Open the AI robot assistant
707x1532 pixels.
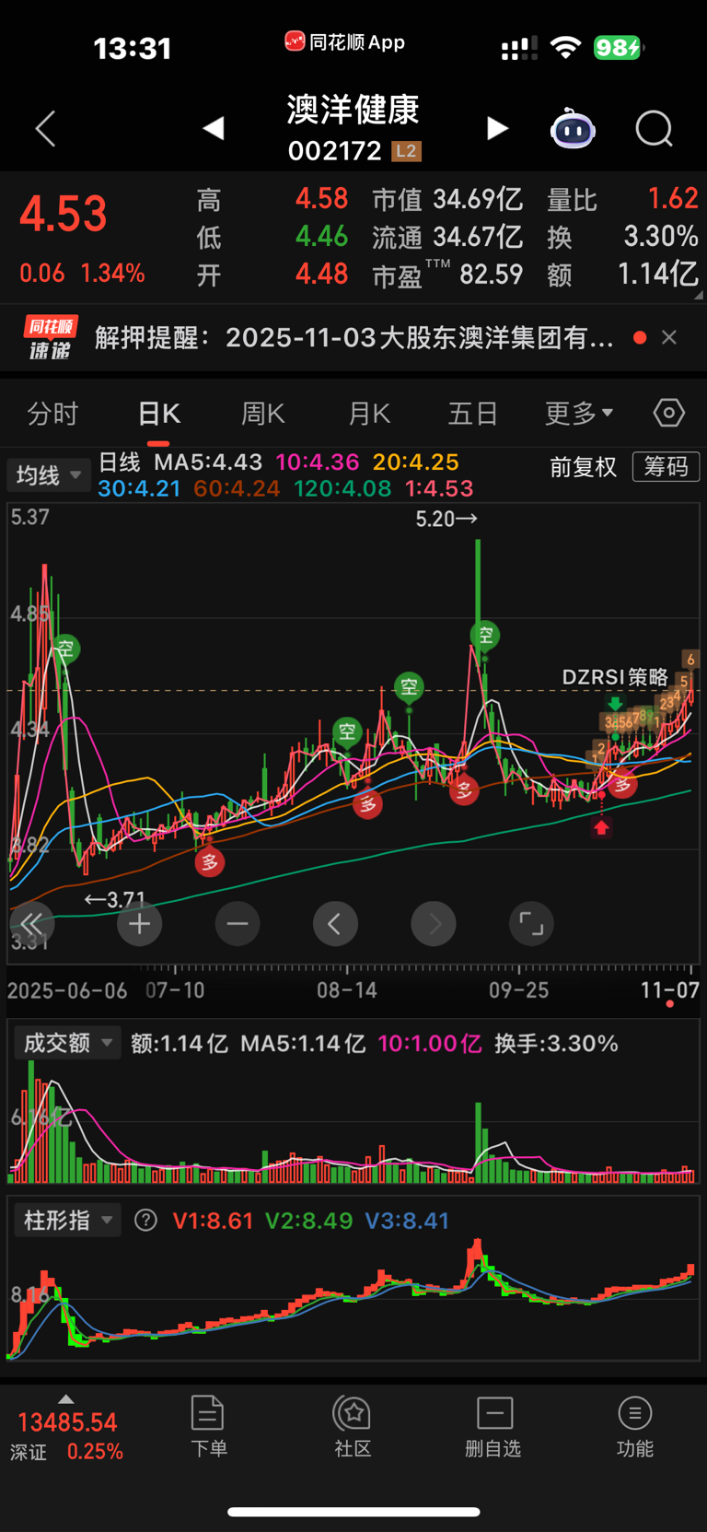point(573,129)
